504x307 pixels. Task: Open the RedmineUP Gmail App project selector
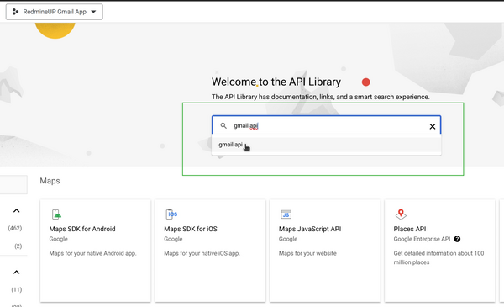click(x=55, y=12)
